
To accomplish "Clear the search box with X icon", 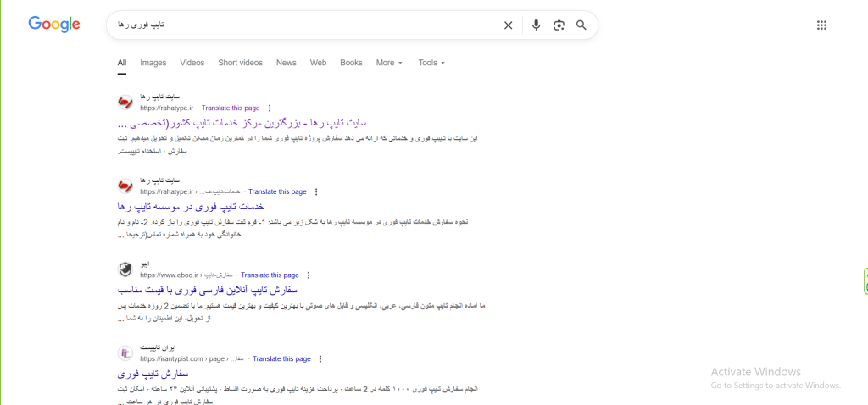I will click(x=509, y=25).
